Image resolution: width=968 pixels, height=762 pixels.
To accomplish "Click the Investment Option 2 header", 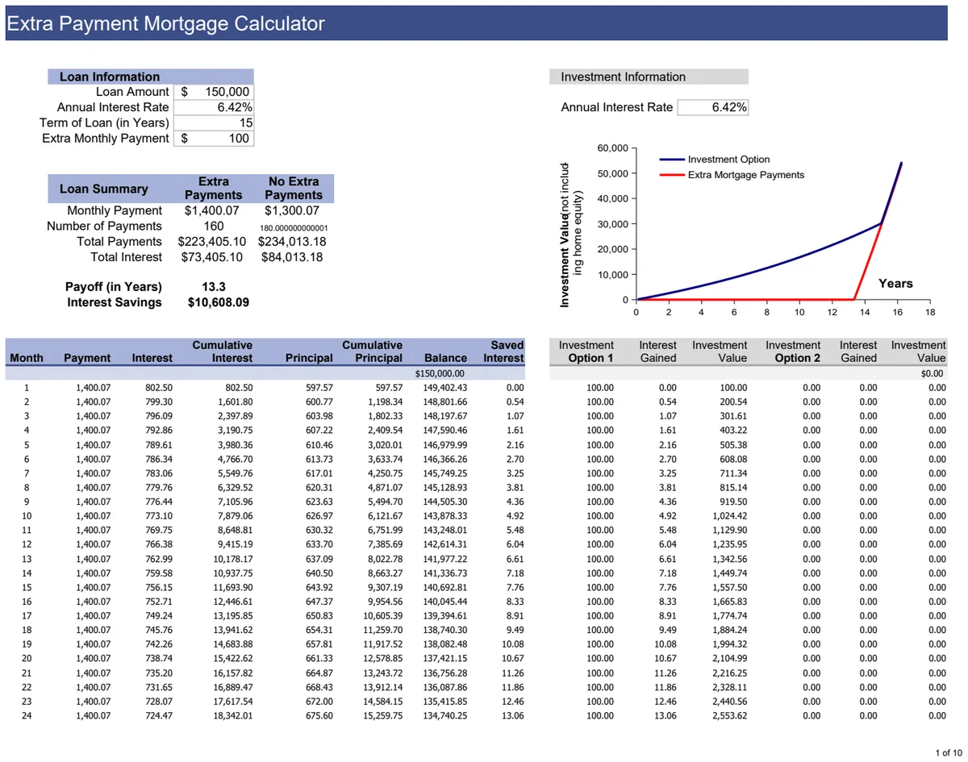I will point(792,352).
